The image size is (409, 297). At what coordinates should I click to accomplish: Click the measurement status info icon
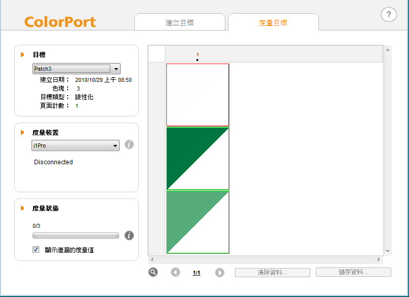tap(129, 235)
